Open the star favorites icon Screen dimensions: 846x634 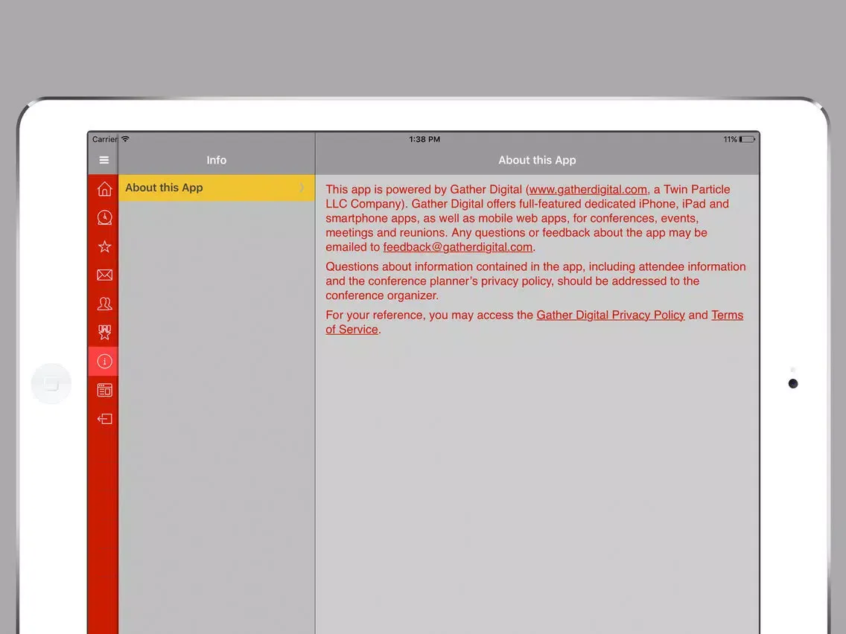click(x=104, y=246)
